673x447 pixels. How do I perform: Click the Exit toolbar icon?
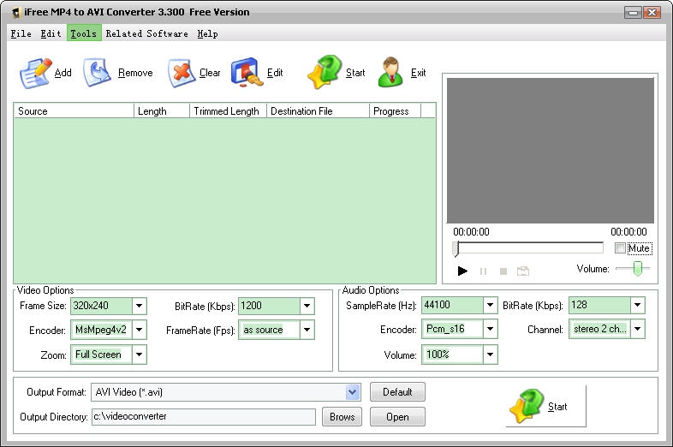point(391,73)
